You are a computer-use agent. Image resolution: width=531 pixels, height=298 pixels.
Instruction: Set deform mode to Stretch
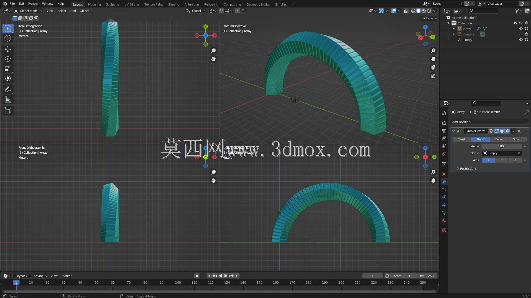tap(518, 139)
